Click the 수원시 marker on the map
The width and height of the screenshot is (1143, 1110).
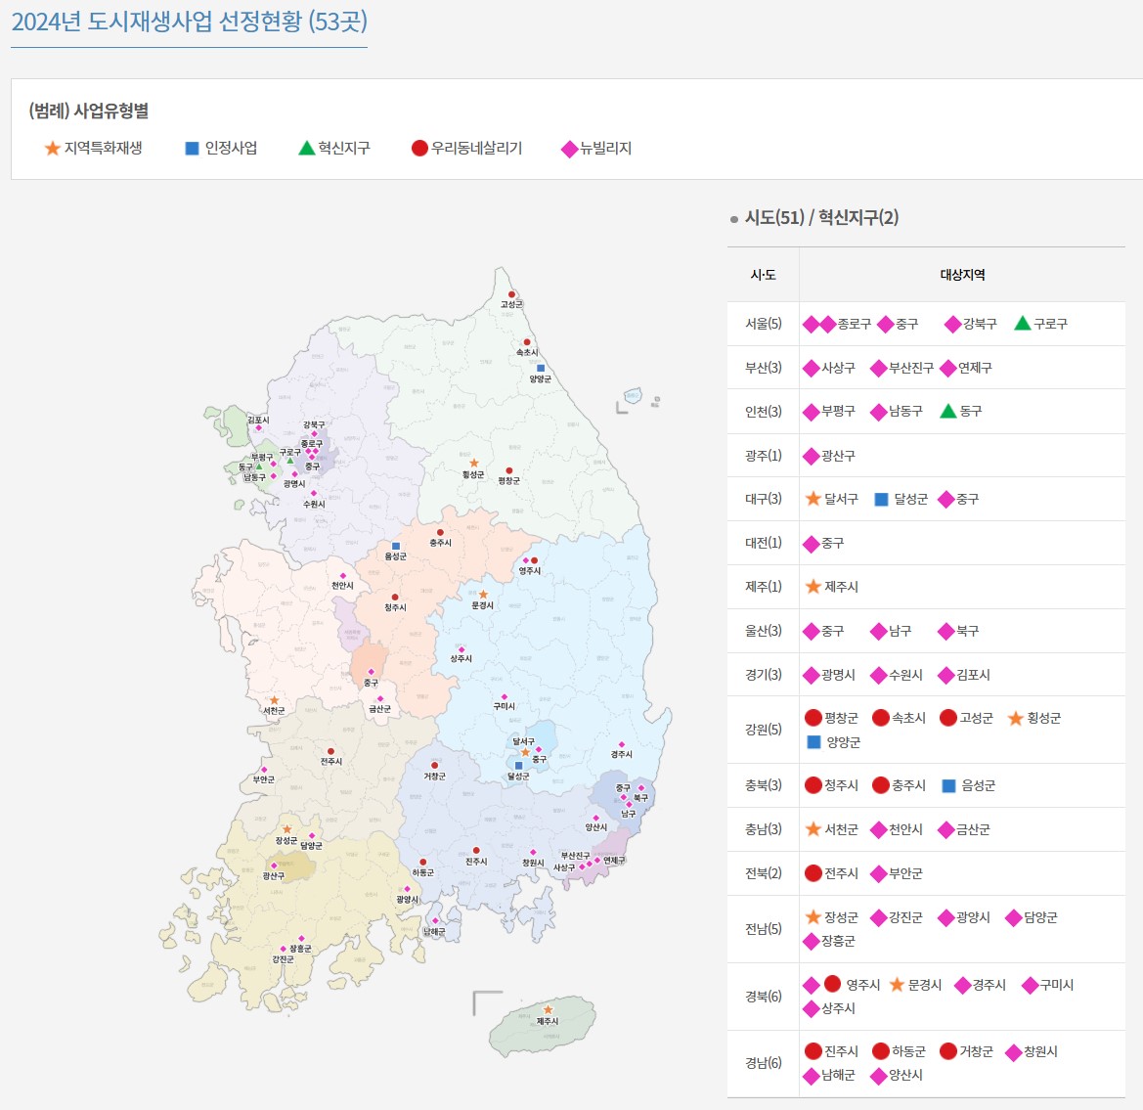click(x=314, y=494)
